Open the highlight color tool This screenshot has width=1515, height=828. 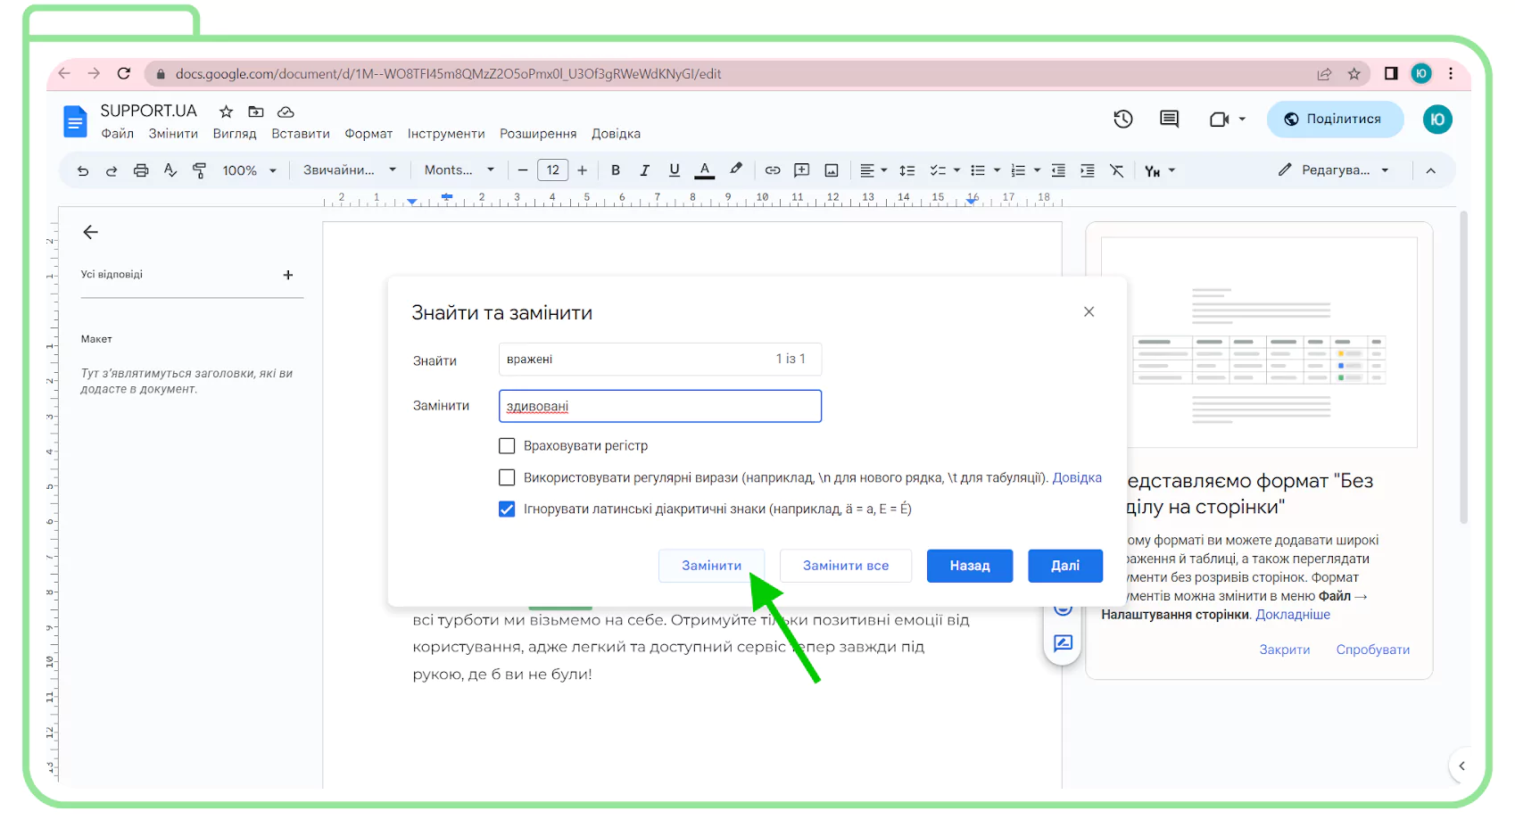pos(736,170)
